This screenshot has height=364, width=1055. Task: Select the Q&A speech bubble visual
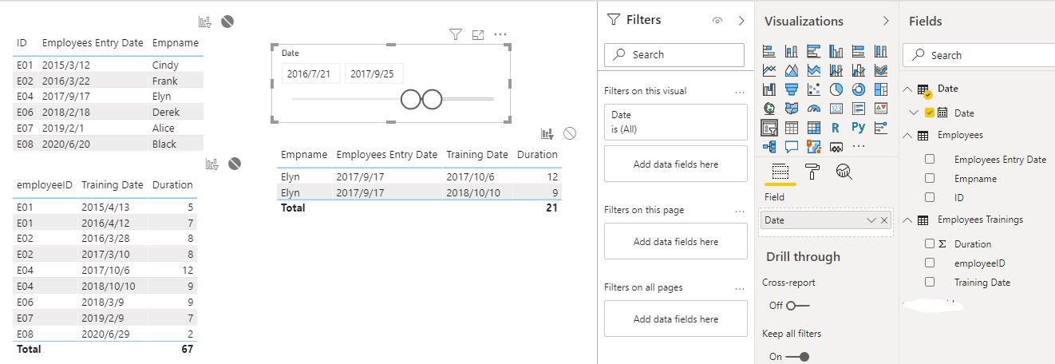(x=792, y=147)
